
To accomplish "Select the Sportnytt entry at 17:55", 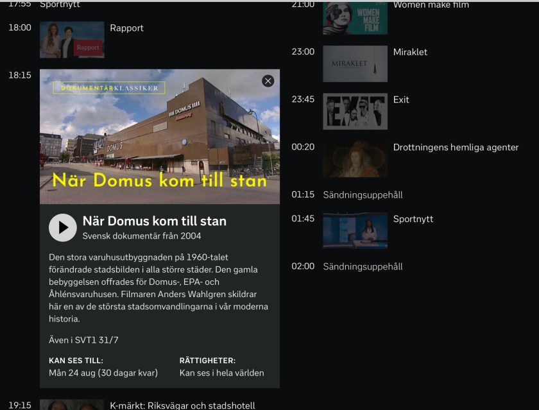I will [x=60, y=4].
